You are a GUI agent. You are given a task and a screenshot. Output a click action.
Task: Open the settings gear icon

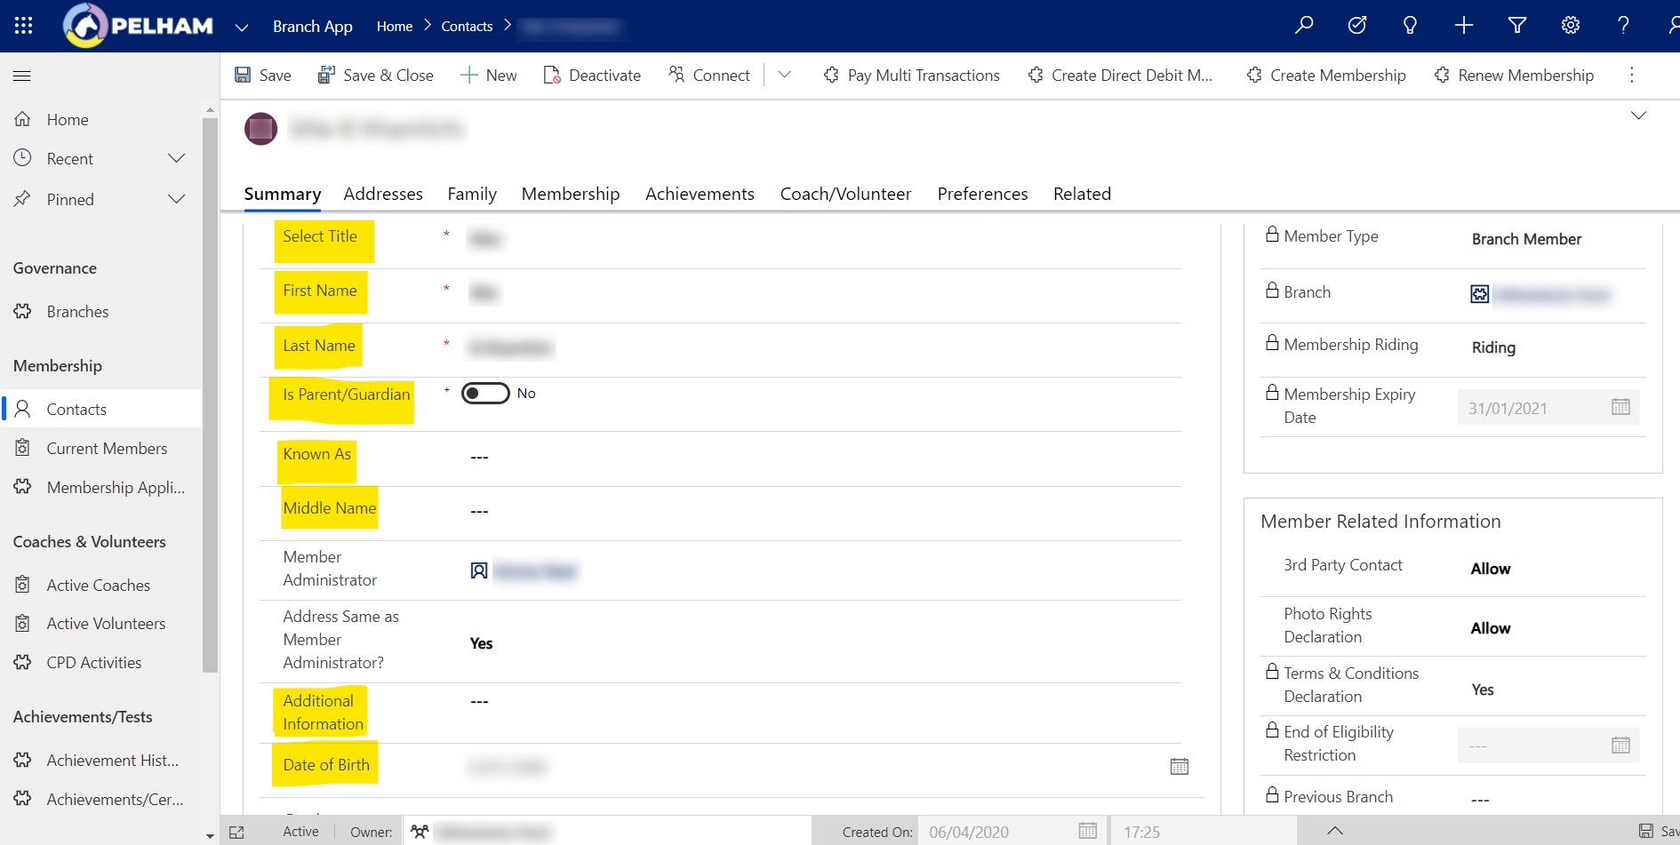(1570, 26)
